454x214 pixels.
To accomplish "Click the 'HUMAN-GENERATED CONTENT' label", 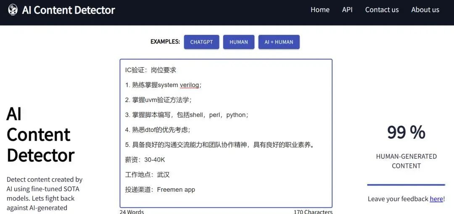I will [406, 161].
